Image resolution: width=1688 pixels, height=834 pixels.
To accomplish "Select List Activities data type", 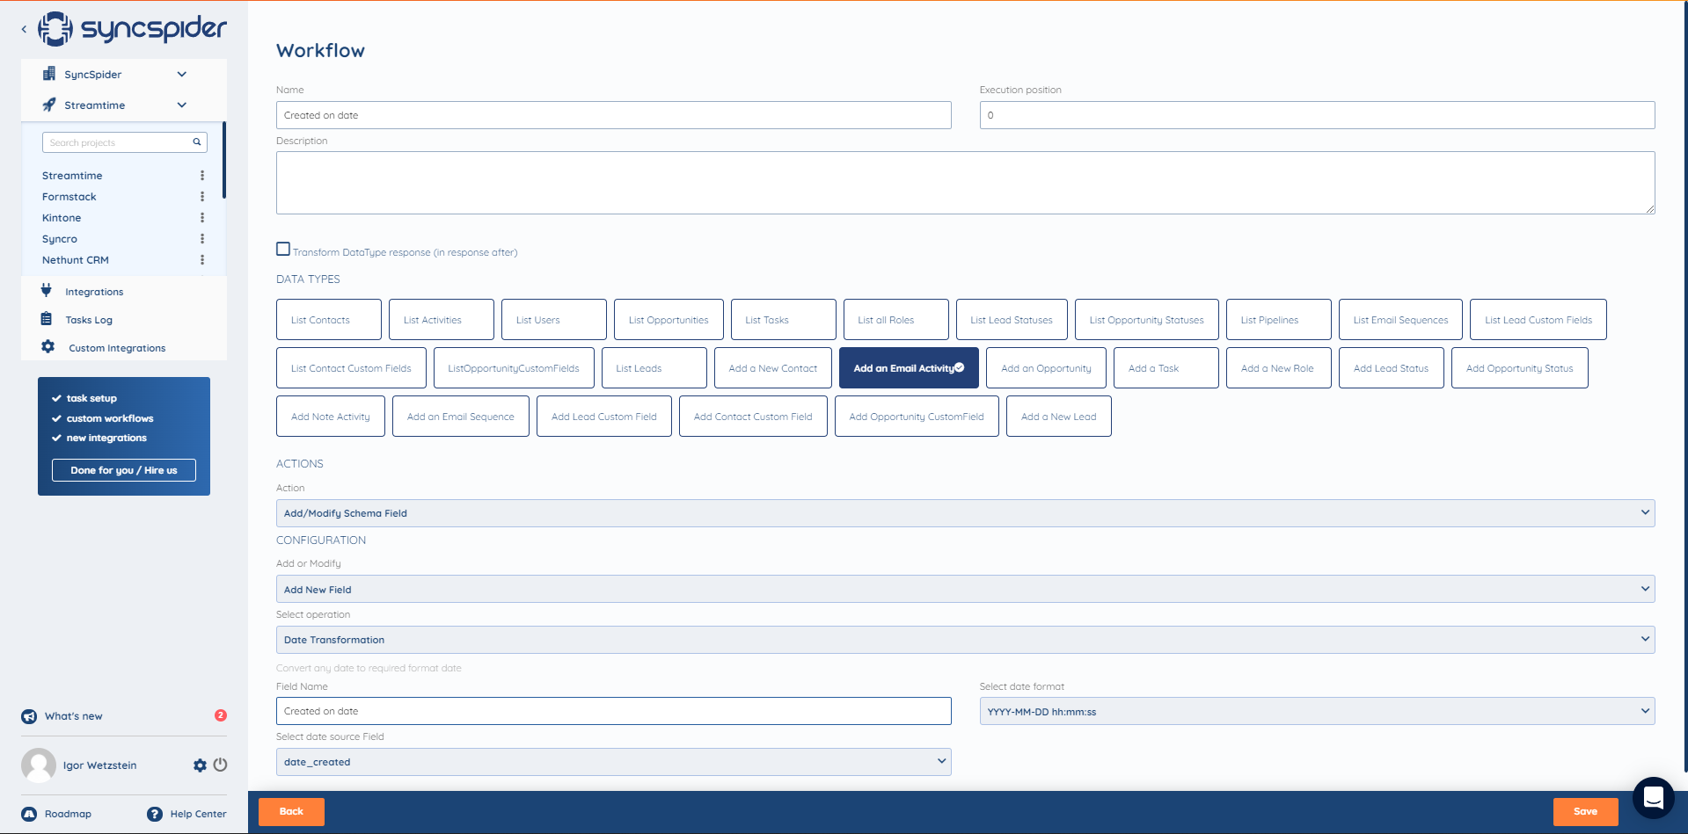I will (442, 320).
